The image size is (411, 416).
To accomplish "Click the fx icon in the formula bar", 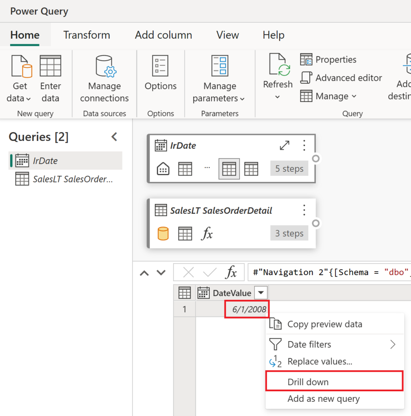I will coord(232,272).
